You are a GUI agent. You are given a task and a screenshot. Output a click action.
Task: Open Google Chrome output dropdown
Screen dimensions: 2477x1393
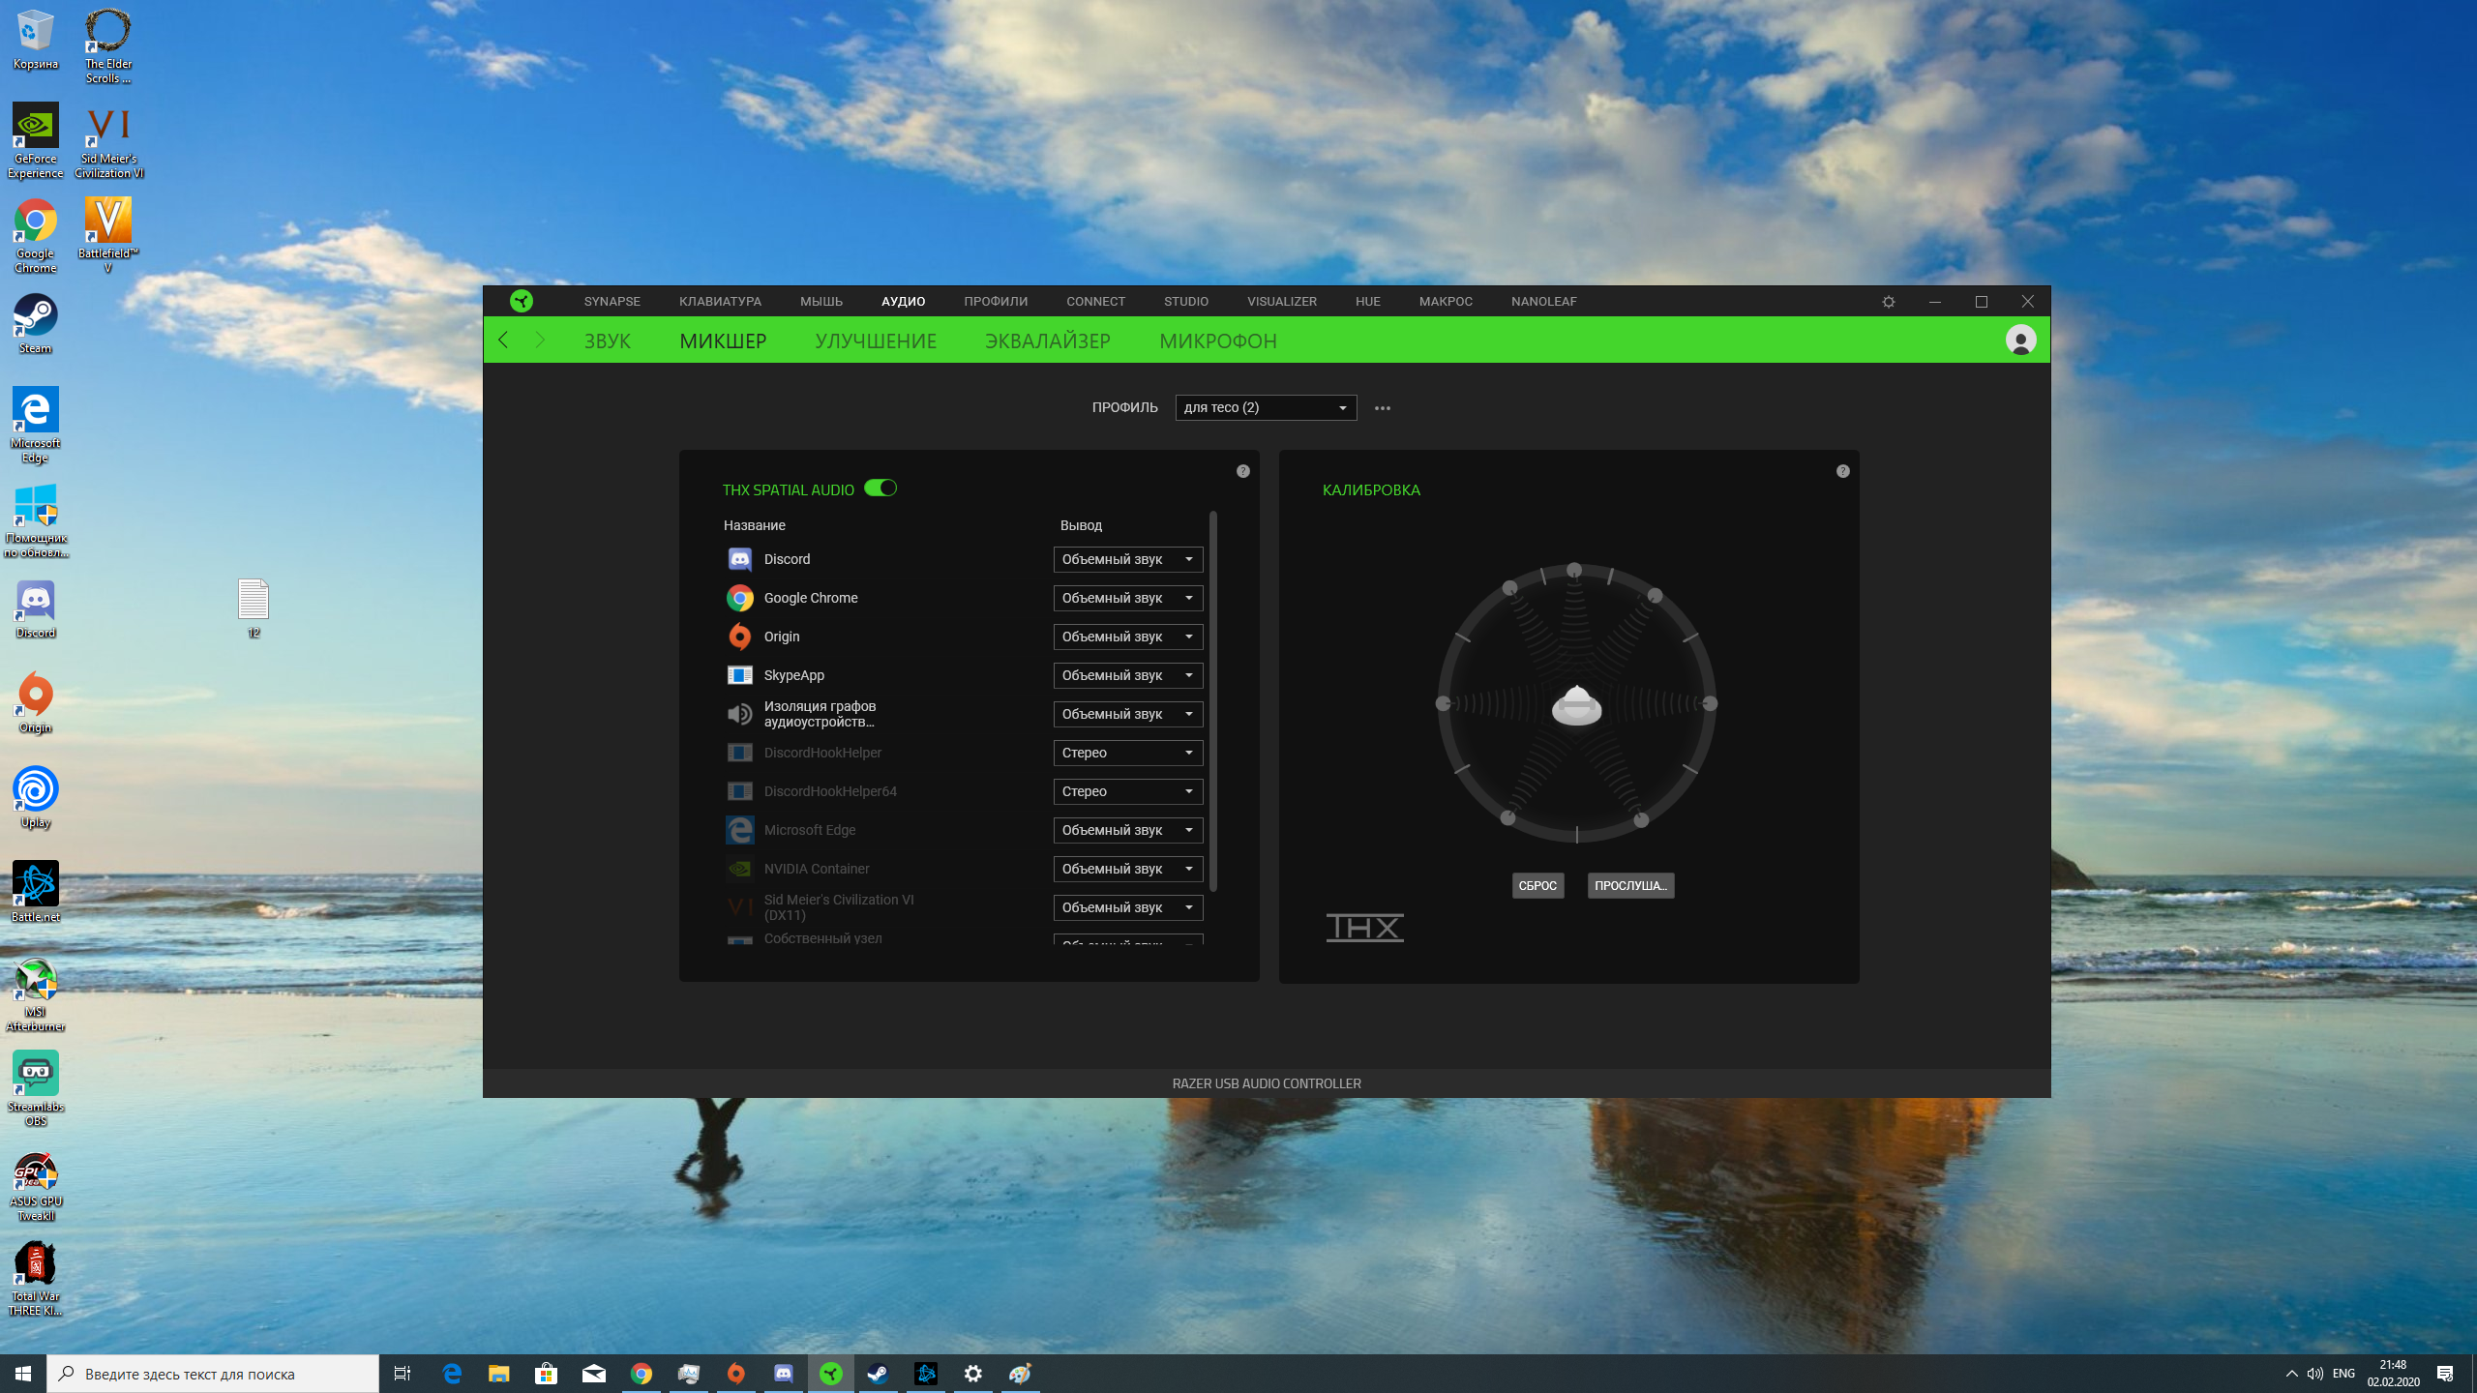tap(1127, 598)
